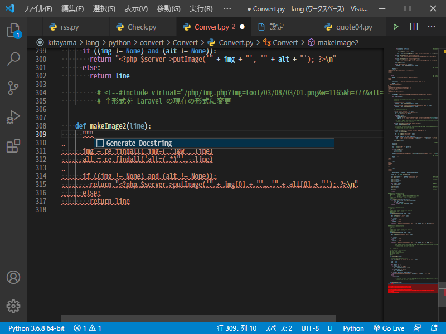446x334 pixels.
Task: Switch to the rss.py tab
Action: coord(68,27)
